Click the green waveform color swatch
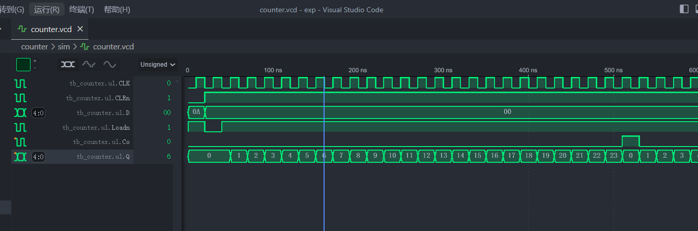Image resolution: width=698 pixels, height=231 pixels. click(x=23, y=65)
